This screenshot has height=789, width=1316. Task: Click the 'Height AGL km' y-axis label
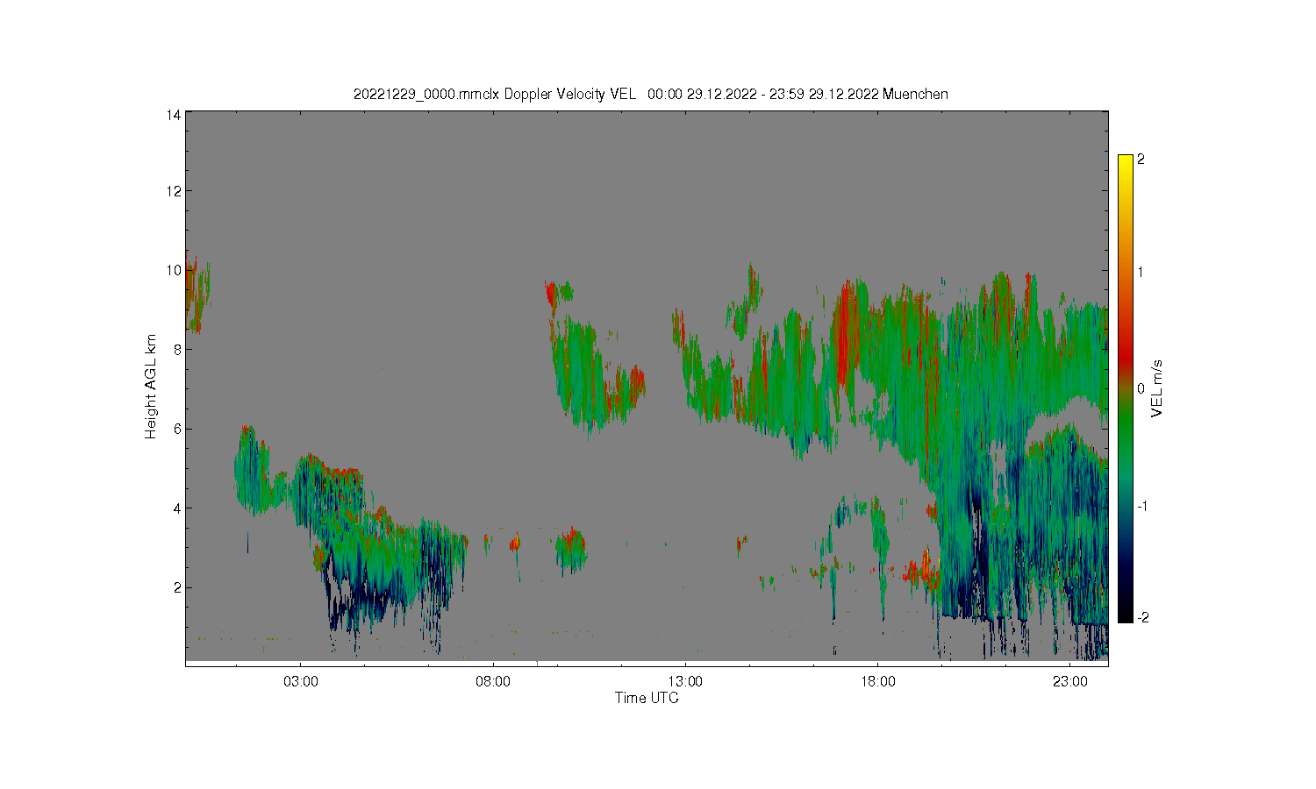(x=150, y=387)
